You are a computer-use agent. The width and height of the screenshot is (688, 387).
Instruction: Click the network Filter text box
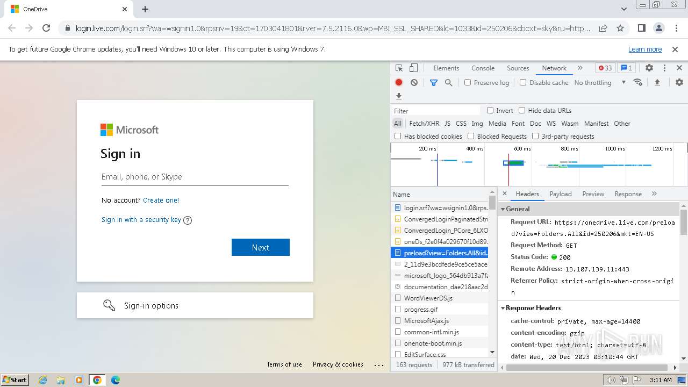click(x=436, y=111)
